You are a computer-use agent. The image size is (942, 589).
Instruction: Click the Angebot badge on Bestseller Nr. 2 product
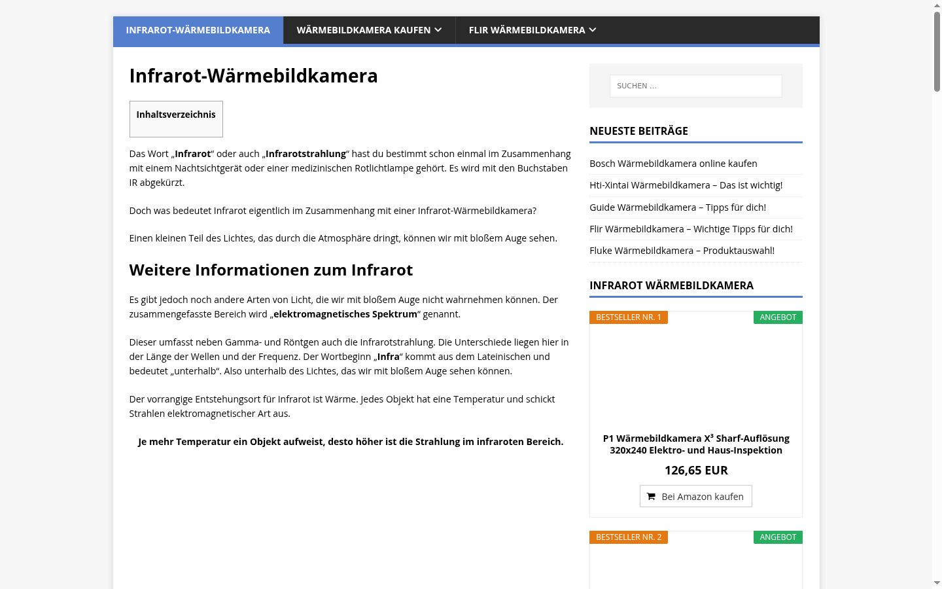778,537
